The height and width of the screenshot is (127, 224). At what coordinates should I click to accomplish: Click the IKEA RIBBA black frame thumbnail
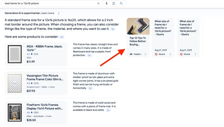click(x=15, y=54)
